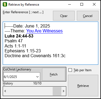Click the history scrollbar left arrow
101x99 pixels.
(5, 91)
